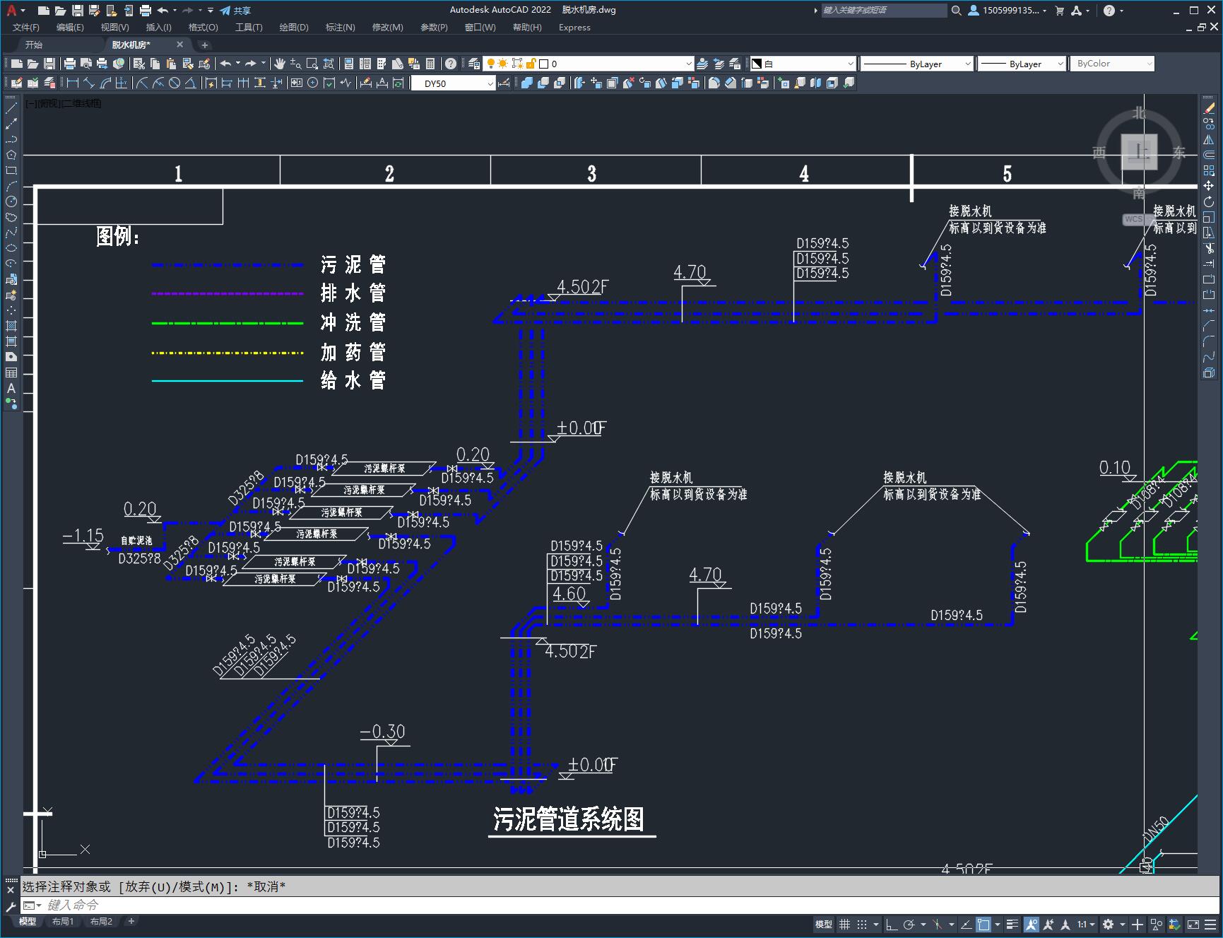Toggle object snap in status bar

(983, 924)
